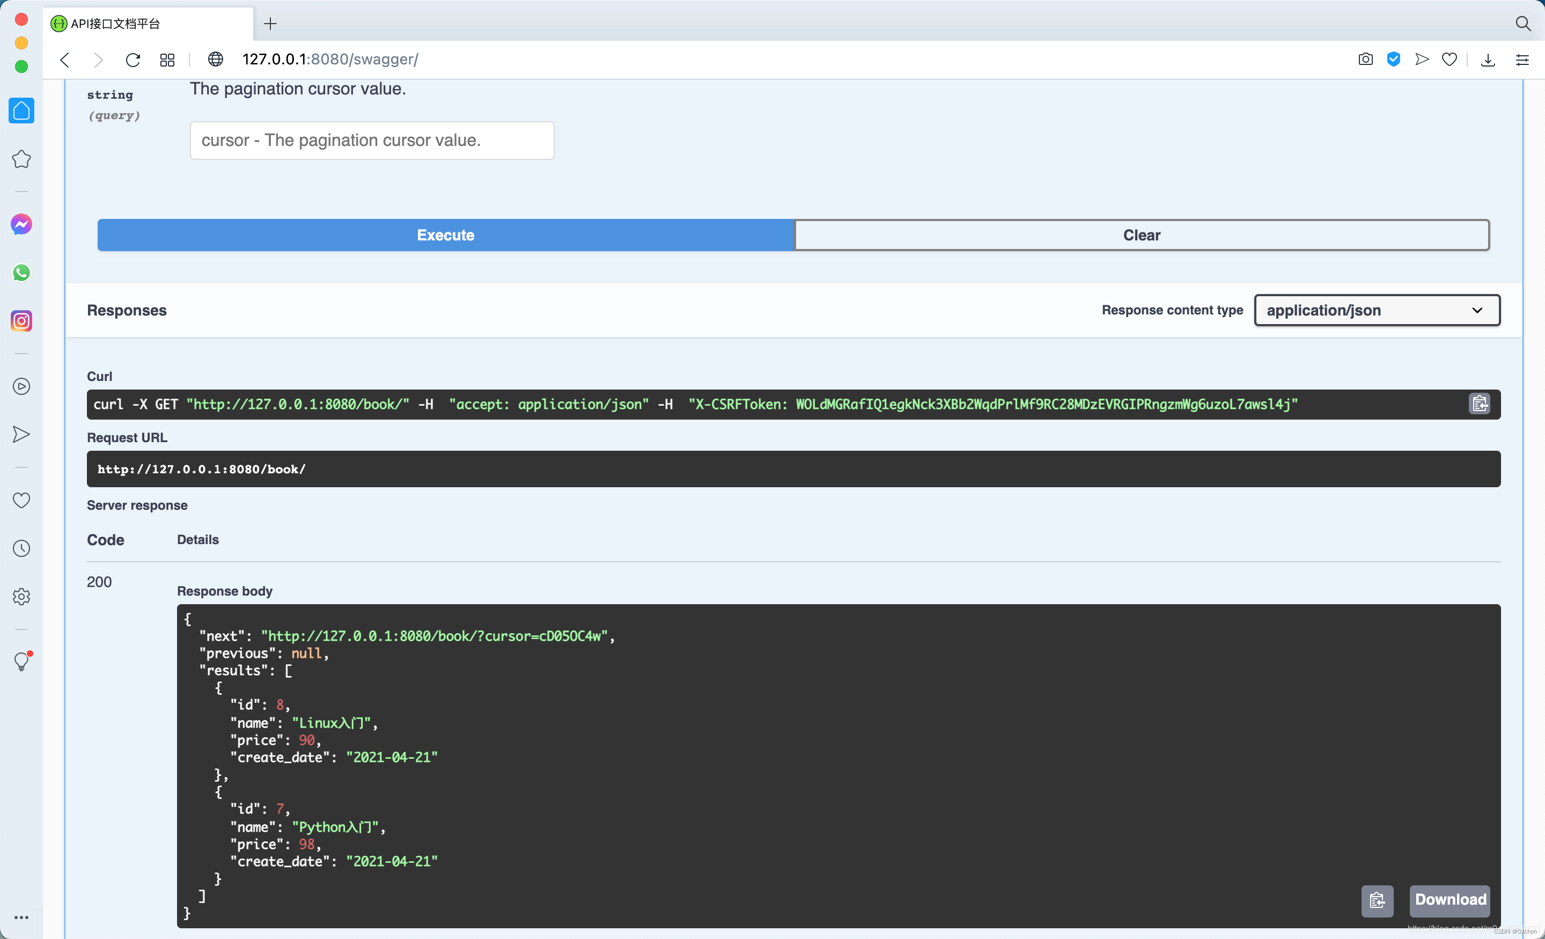Click the run/play icon in browser toolbar
1545x939 pixels.
[x=1424, y=60]
